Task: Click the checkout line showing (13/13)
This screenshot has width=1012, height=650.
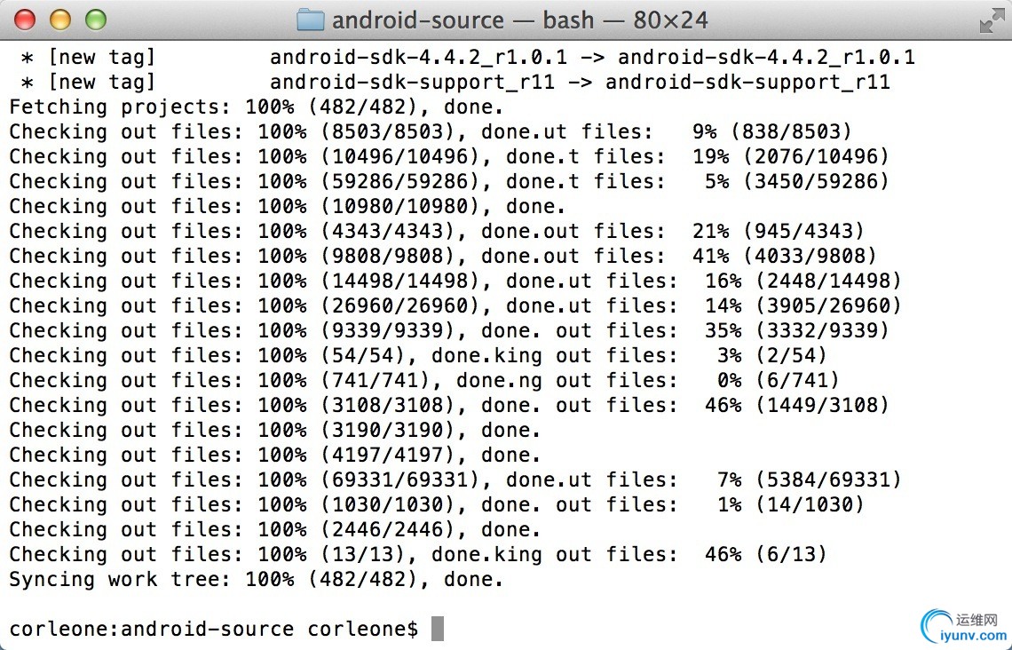Action: click(x=417, y=554)
